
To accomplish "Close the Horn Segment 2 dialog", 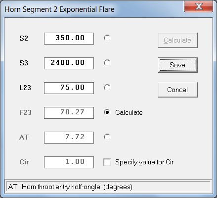I will point(198,6).
